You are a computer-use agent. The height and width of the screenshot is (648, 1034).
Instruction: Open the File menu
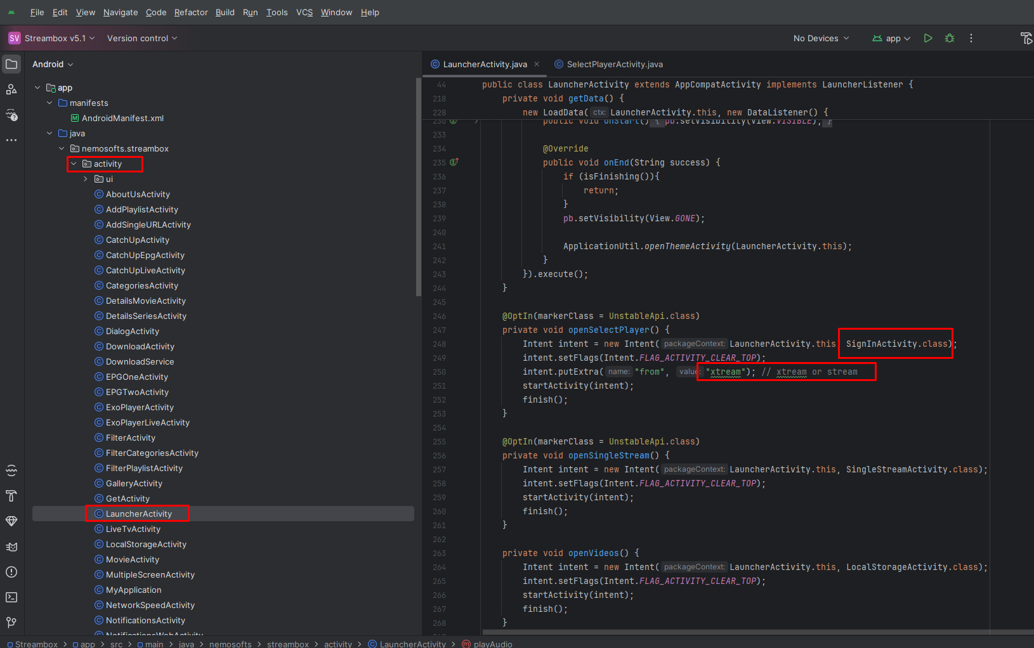tap(37, 12)
